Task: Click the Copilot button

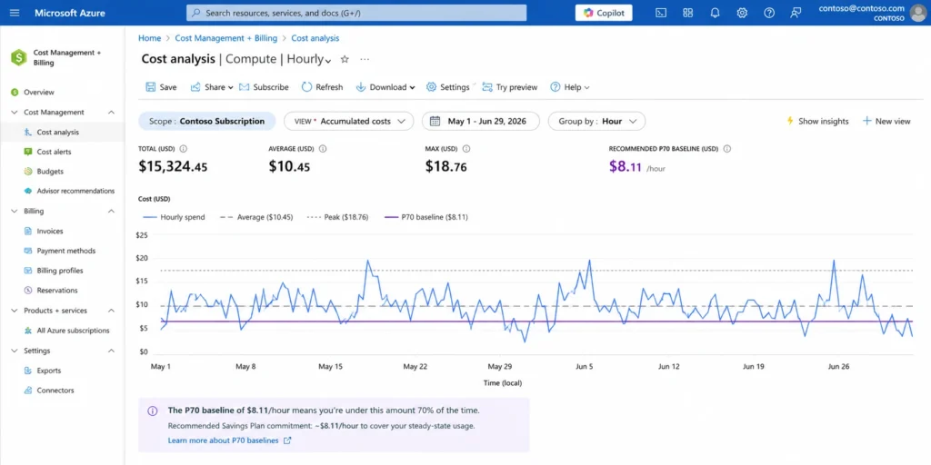Action: coord(604,13)
